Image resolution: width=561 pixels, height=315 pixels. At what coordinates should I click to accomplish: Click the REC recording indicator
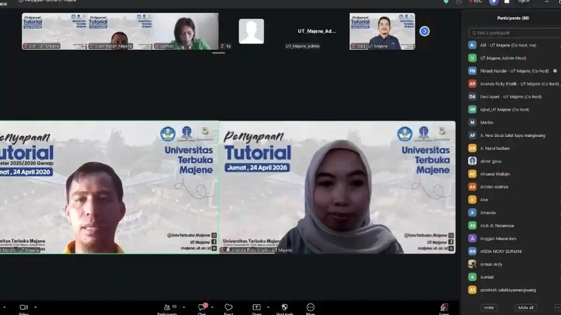[x=475, y=1]
